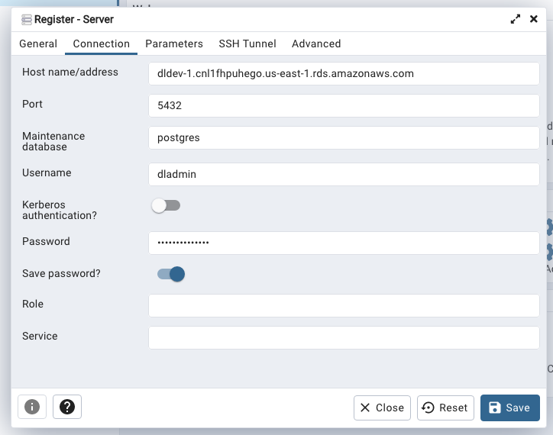Click the info icon button
Viewport: 553px width, 435px height.
[32, 407]
